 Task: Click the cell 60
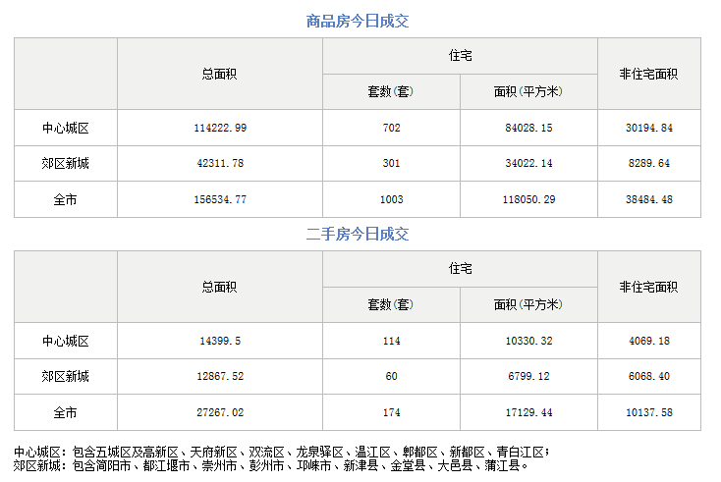tap(391, 376)
